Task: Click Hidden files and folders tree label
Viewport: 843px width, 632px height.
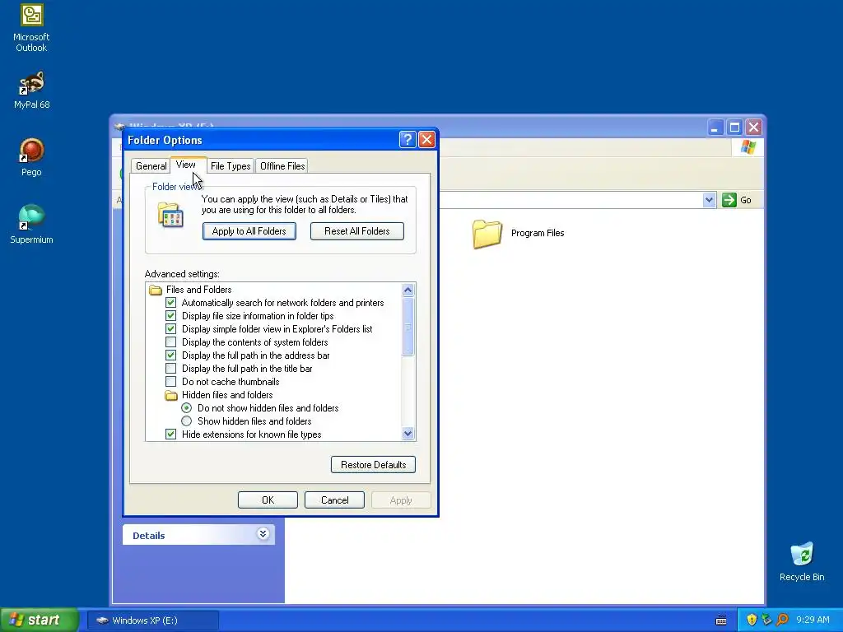Action: (227, 395)
